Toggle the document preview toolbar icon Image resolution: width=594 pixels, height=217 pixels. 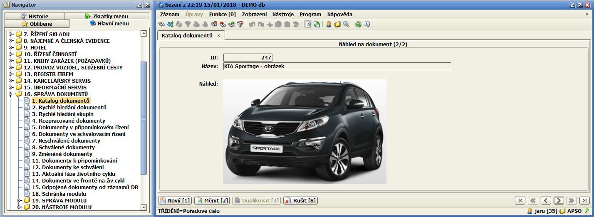click(308, 24)
